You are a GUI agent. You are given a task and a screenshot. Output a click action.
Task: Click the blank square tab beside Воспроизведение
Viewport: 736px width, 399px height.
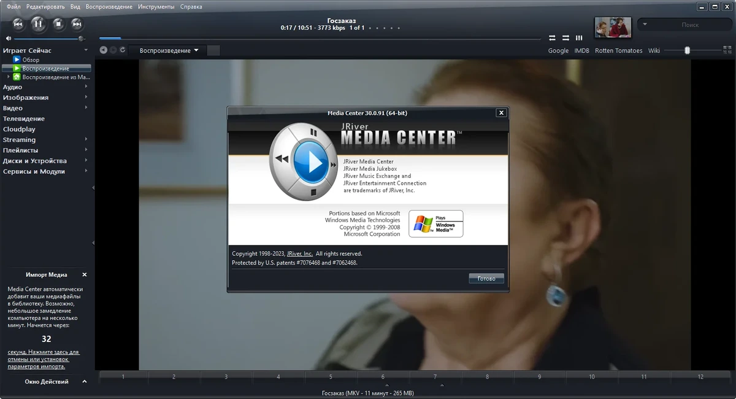[213, 50]
